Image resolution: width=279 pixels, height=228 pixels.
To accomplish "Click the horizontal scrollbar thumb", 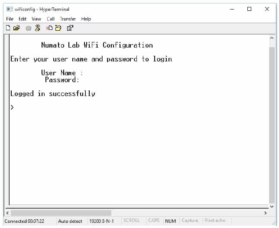I will (61, 213).
